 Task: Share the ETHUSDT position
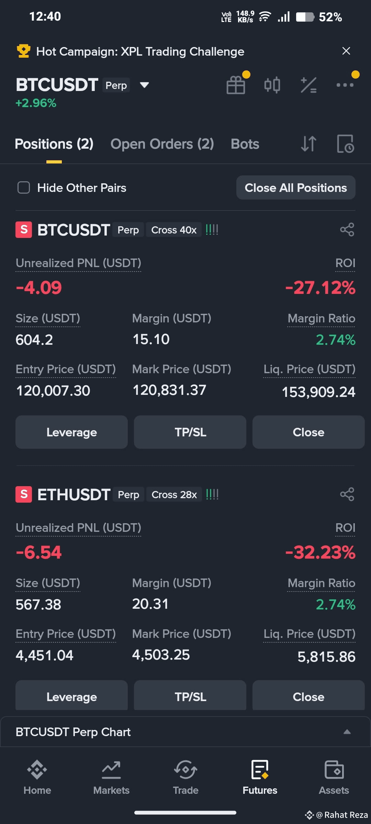[x=347, y=494]
